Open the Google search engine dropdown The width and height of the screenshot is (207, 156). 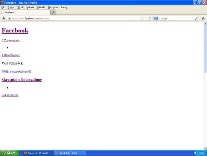157,19
